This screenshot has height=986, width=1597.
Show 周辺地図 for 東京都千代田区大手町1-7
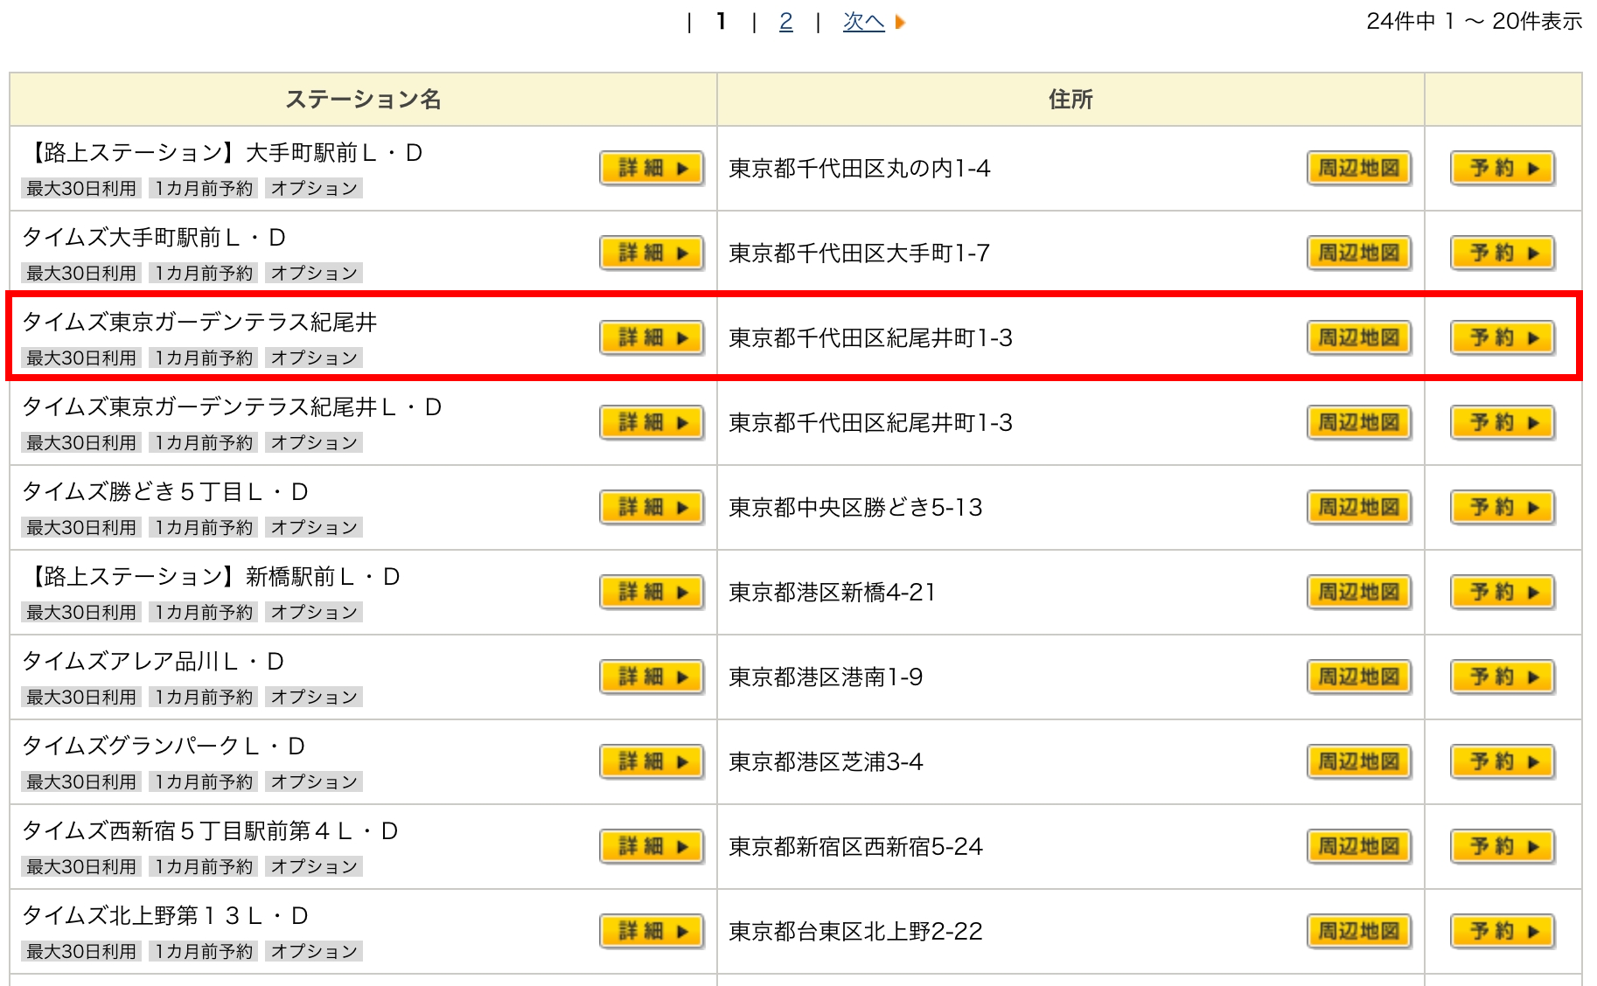click(x=1359, y=253)
